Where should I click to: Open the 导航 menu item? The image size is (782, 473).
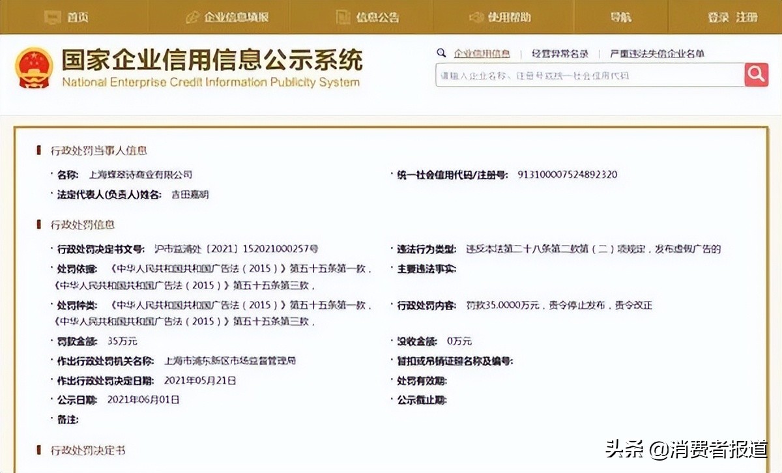coord(621,18)
